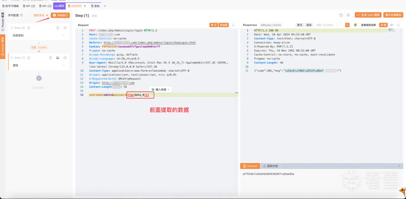
Task: Focus the response search input field
Action: coord(329,25)
